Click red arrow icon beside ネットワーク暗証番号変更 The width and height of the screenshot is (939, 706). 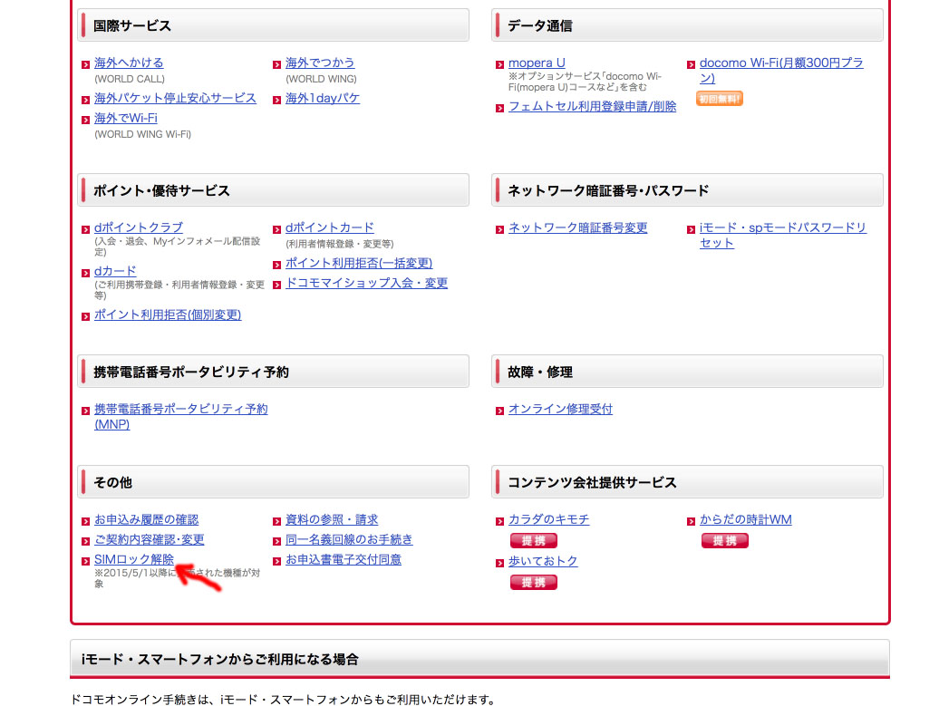point(500,229)
